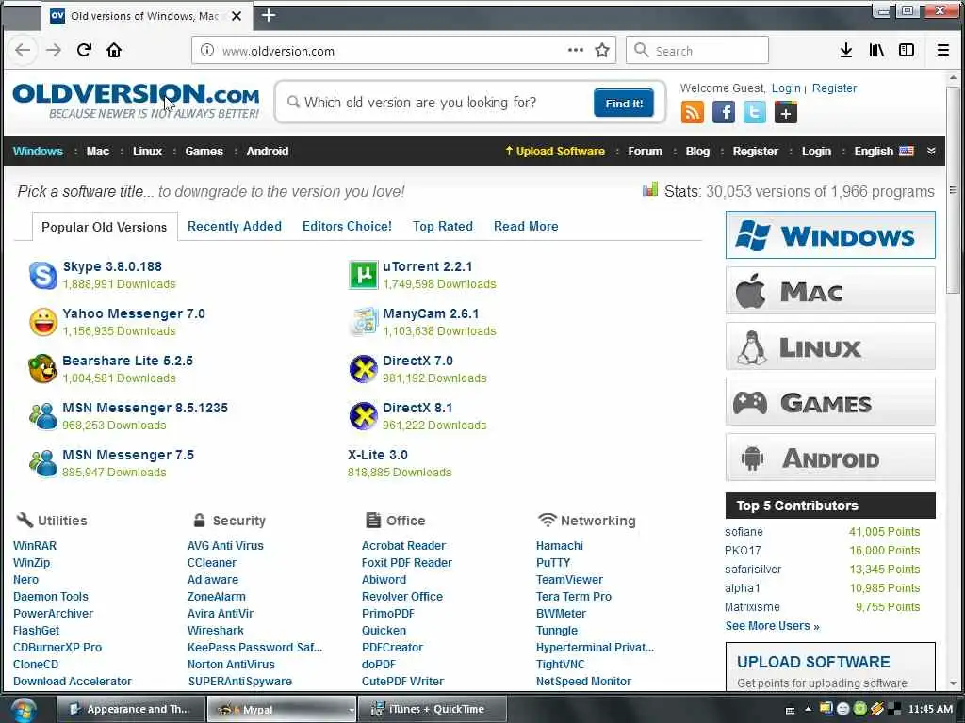
Task: Open PuTTY link under Networking
Action: tap(552, 563)
